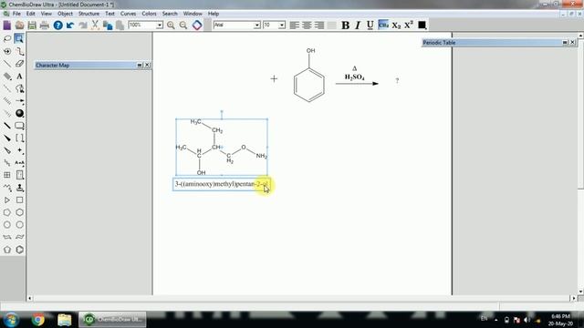Click the structure name text box

(x=221, y=184)
